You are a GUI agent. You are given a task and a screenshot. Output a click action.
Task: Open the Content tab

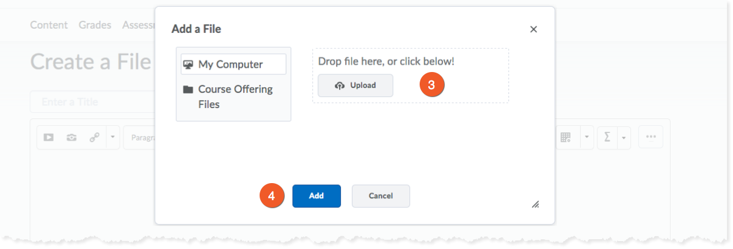tap(48, 25)
